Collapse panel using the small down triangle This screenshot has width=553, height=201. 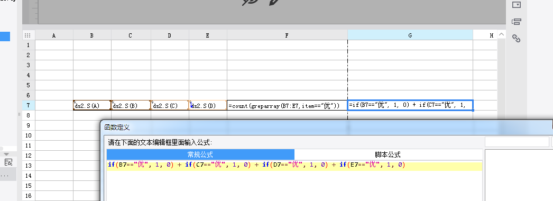pyautogui.click(x=6, y=154)
